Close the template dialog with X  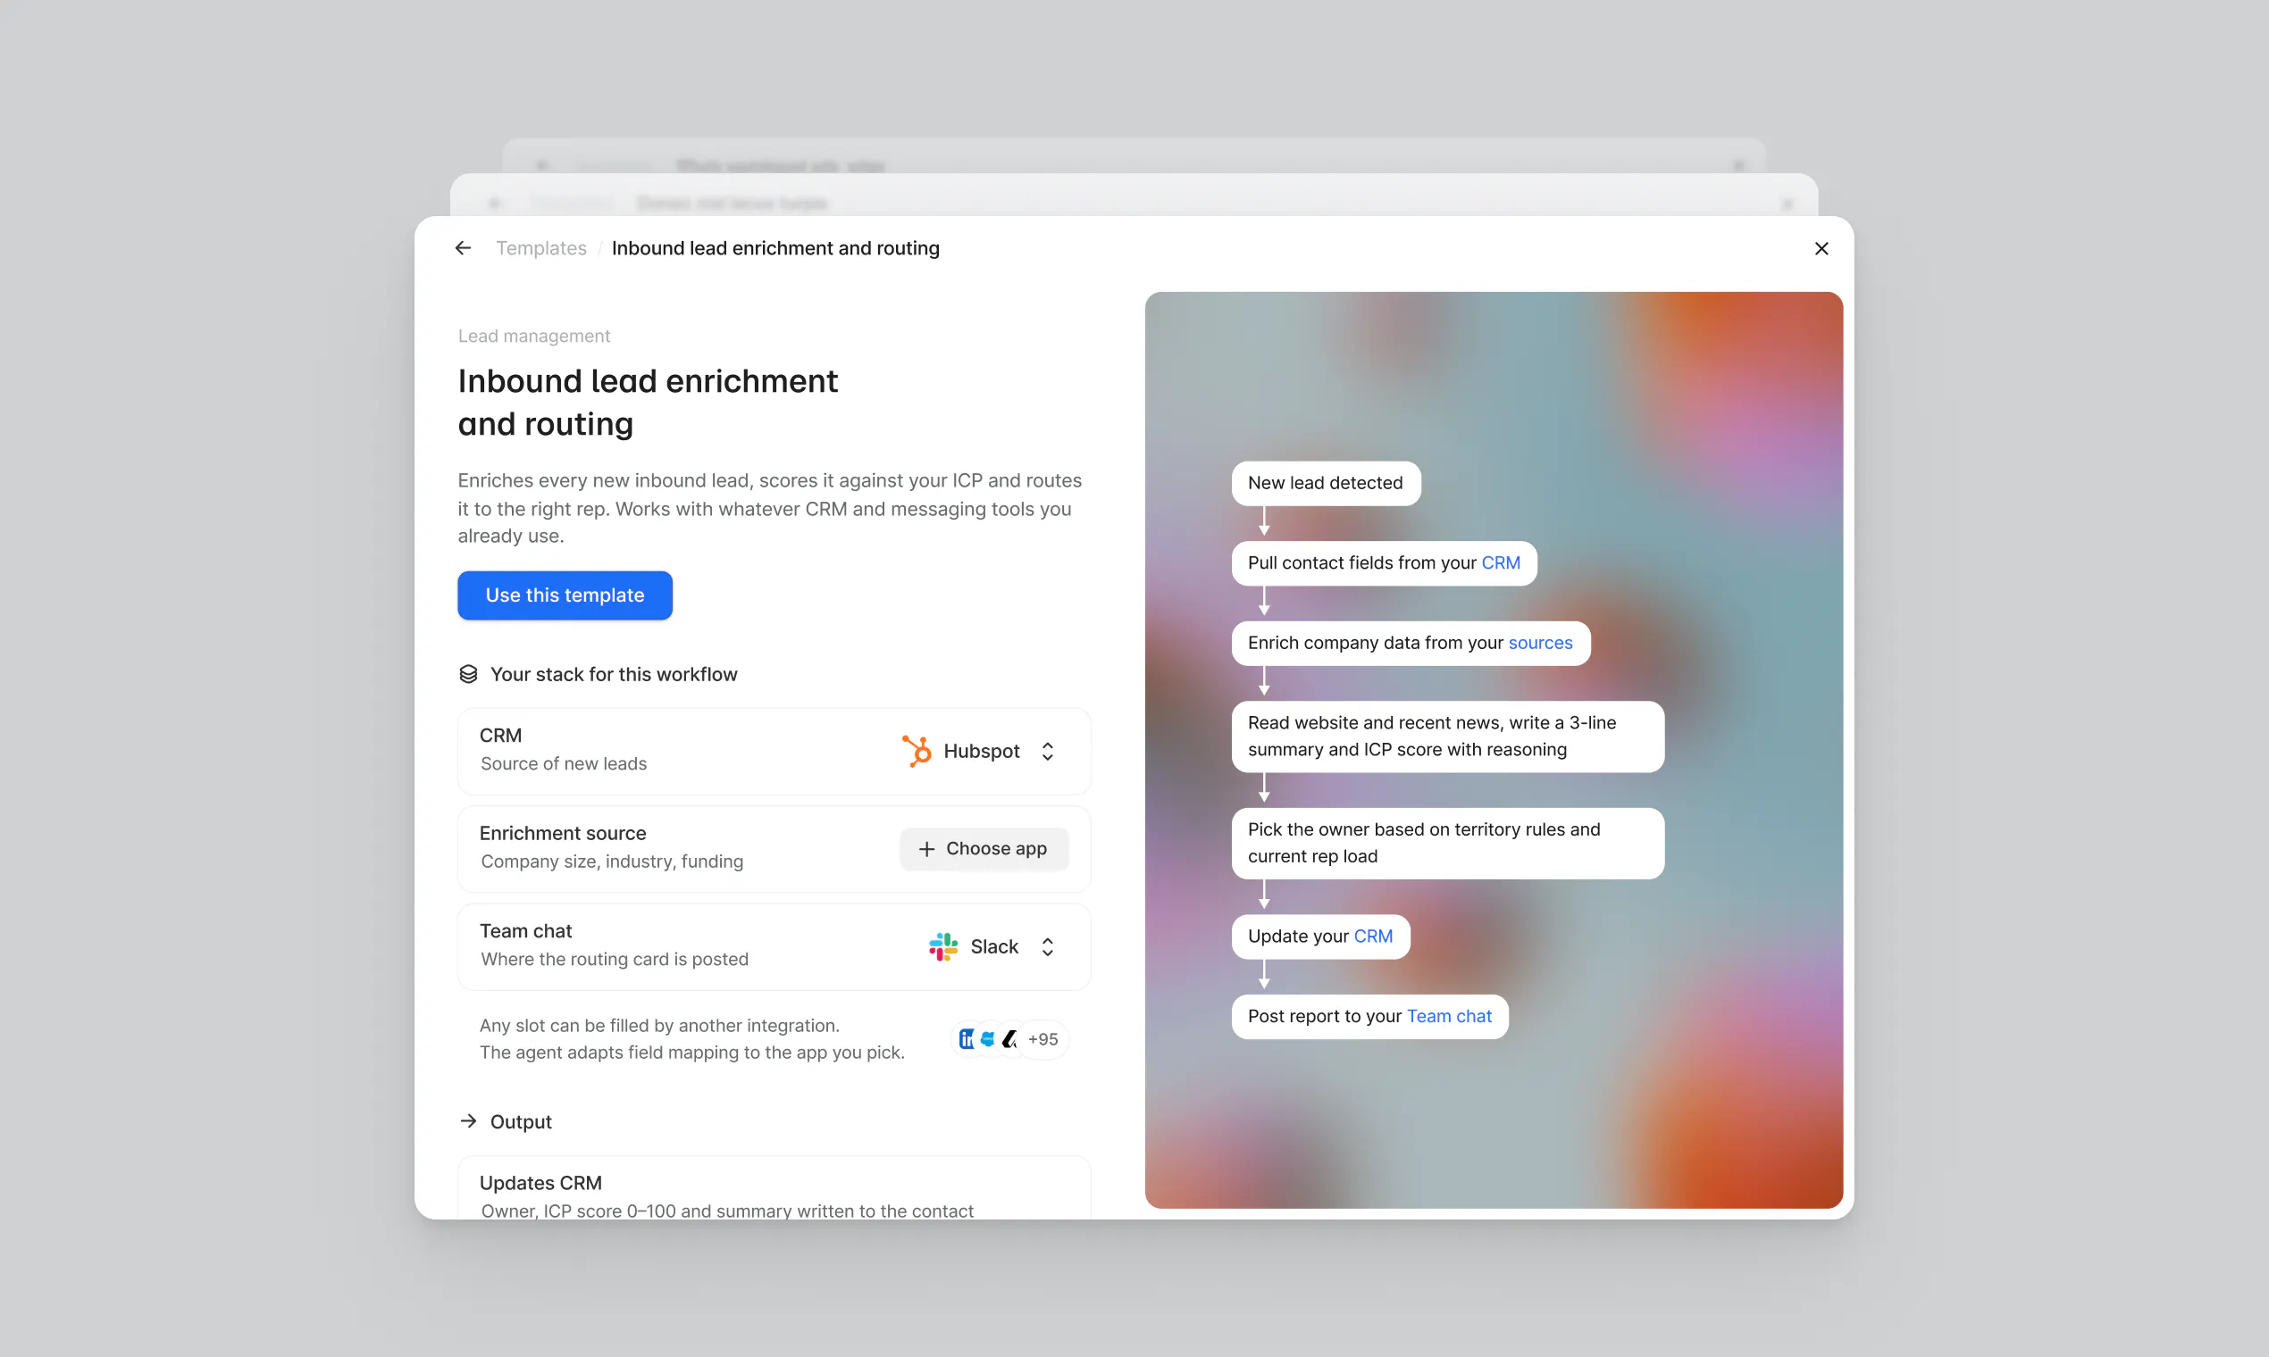pyautogui.click(x=1821, y=248)
